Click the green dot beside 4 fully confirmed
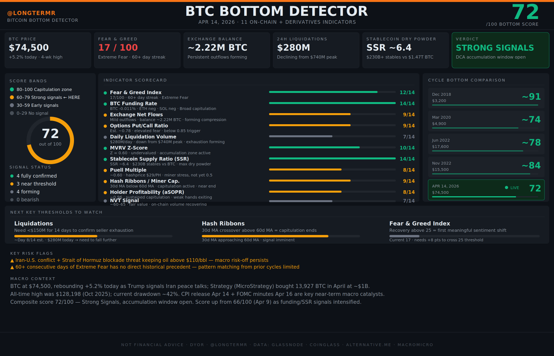 12,176
